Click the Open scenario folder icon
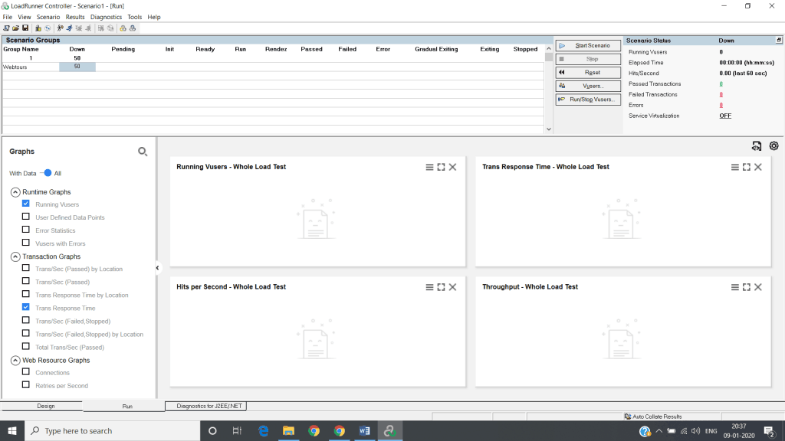785x441 pixels. click(15, 28)
